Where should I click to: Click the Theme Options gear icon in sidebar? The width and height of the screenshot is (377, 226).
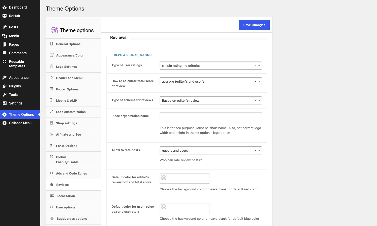5,115
